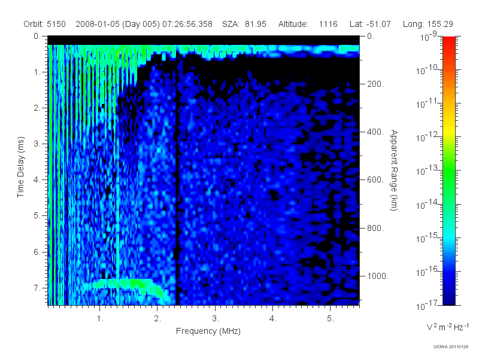Click the '1.' frequency axis tick label

coord(100,319)
